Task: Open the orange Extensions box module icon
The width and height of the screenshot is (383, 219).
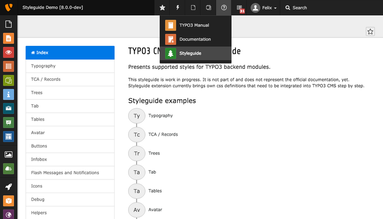Action: 8,201
